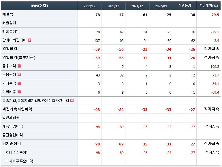Click 판매비와관리비 2021/12 value 94

click(x=146, y=41)
